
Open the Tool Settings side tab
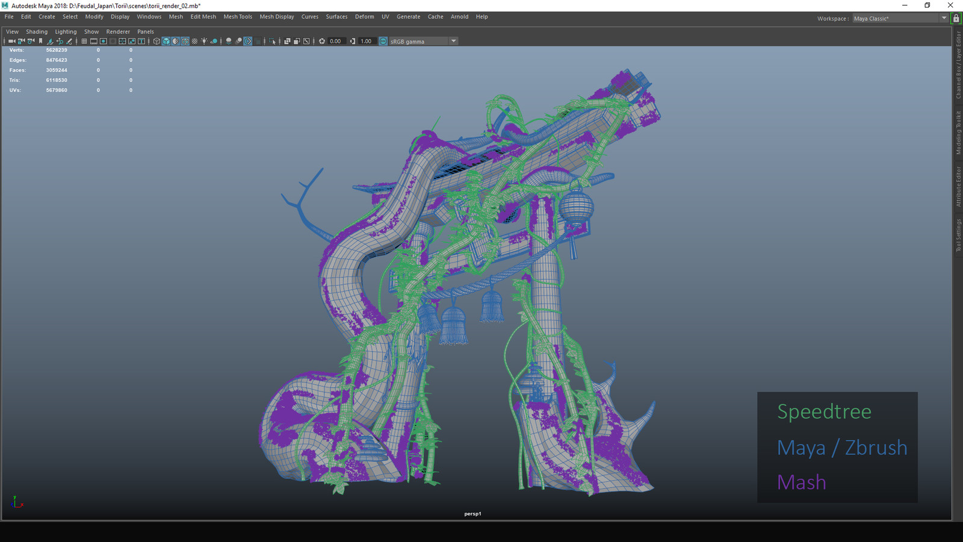click(958, 235)
